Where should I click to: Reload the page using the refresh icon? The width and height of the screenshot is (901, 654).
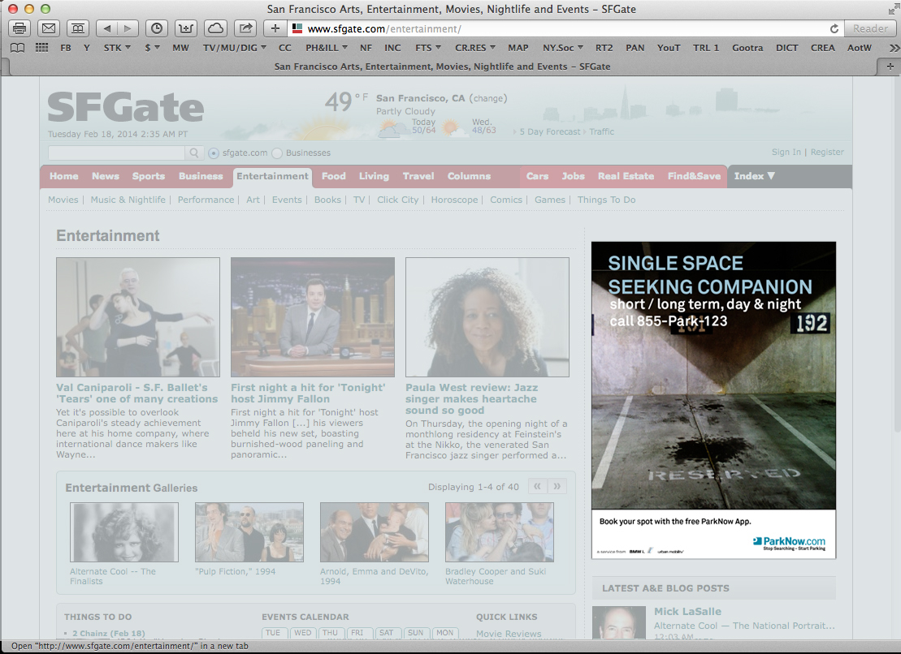tap(834, 28)
